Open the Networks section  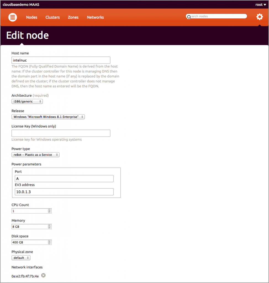(95, 17)
